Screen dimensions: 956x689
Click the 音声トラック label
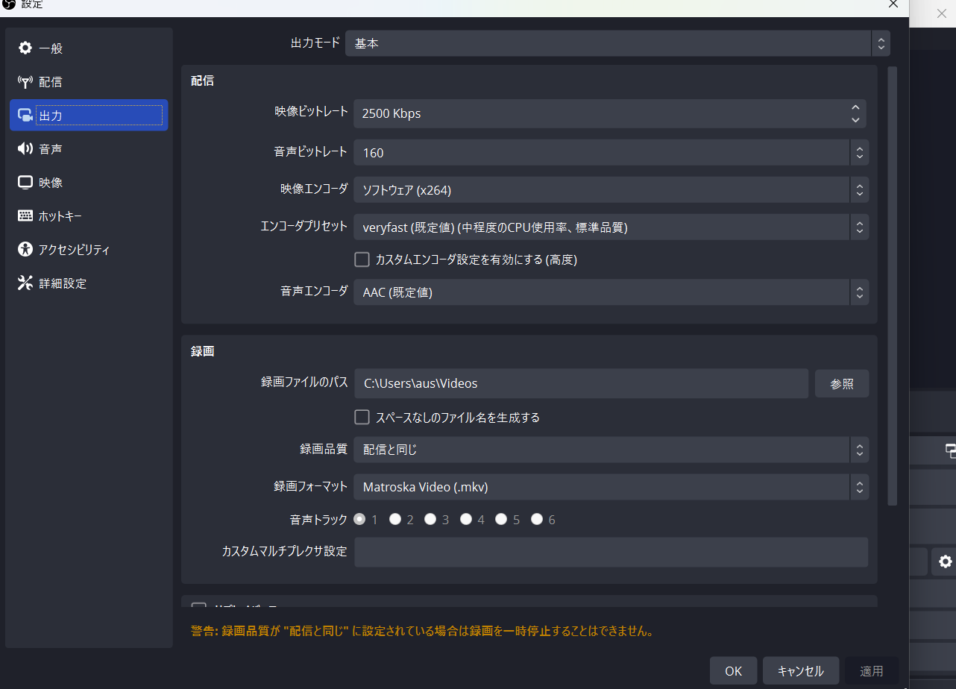[x=318, y=519]
